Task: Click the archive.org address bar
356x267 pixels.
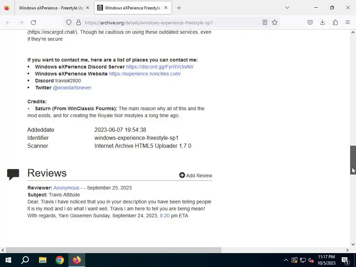Action: (x=171, y=23)
